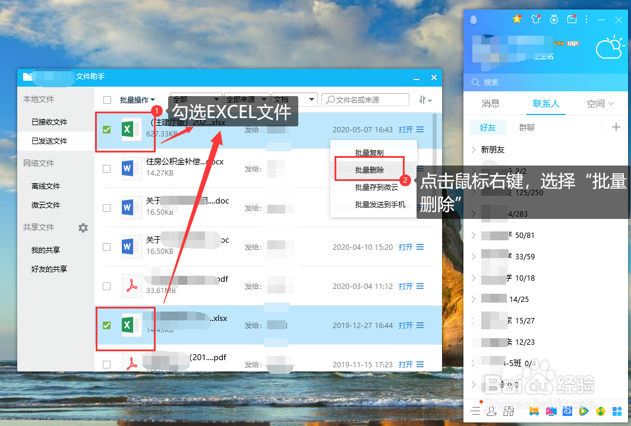The image size is (631, 426).
Task: Open the 批量操作 dropdown
Action: [137, 100]
